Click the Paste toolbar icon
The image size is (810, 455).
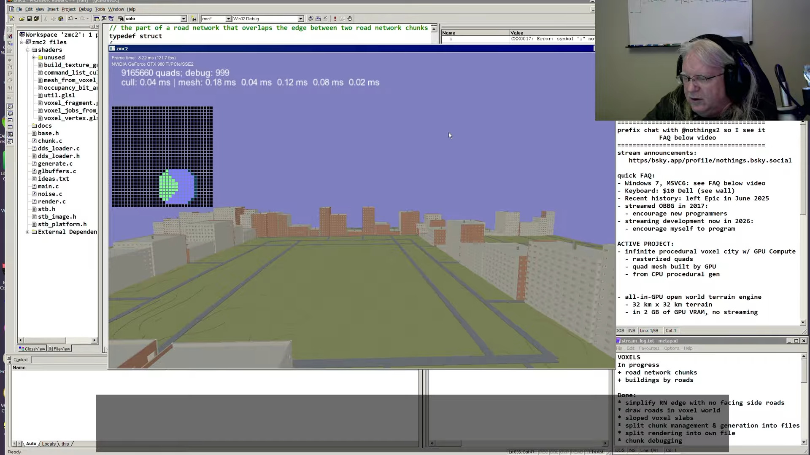coord(61,19)
